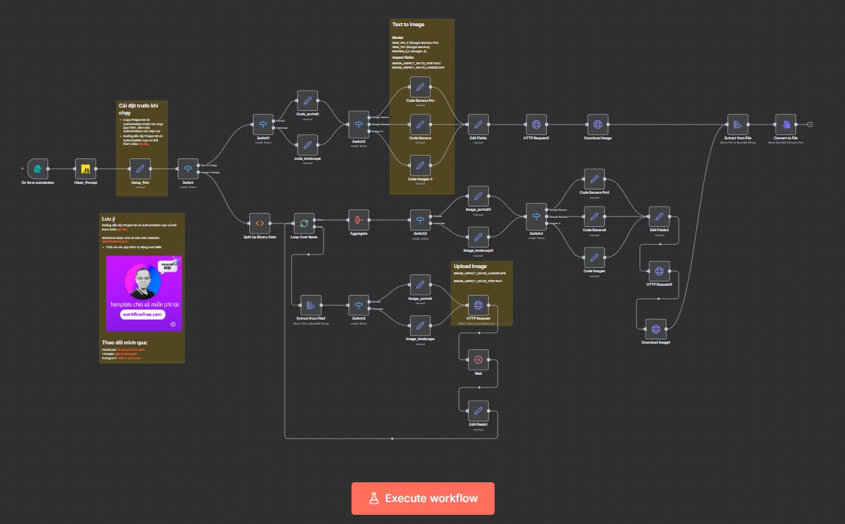Click the Split Up Binary Data node

(x=259, y=223)
